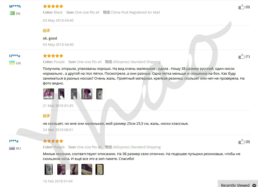Expand the Recently Viewed panel arrow
The height and width of the screenshot is (187, 258).
[x=254, y=185]
